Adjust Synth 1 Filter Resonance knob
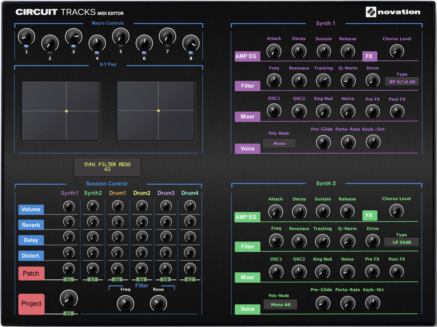This screenshot has width=437, height=327. coord(299,80)
